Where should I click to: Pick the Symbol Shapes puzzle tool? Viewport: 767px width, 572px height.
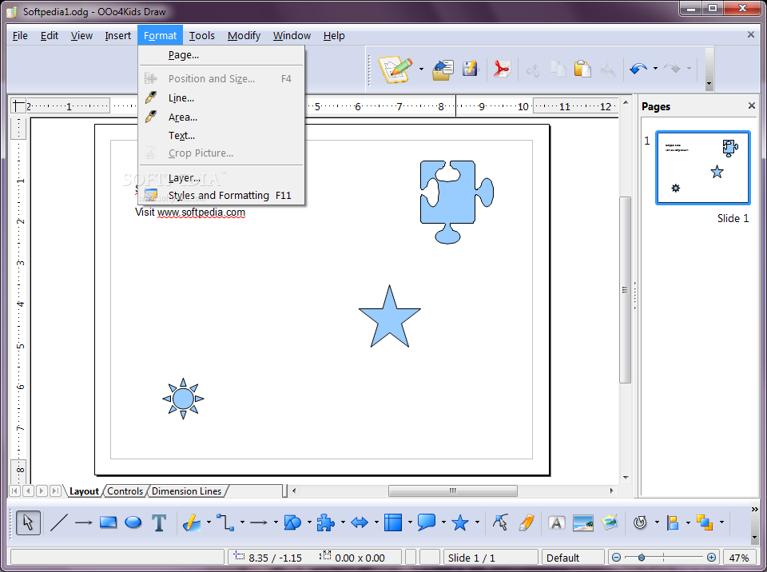click(x=325, y=522)
